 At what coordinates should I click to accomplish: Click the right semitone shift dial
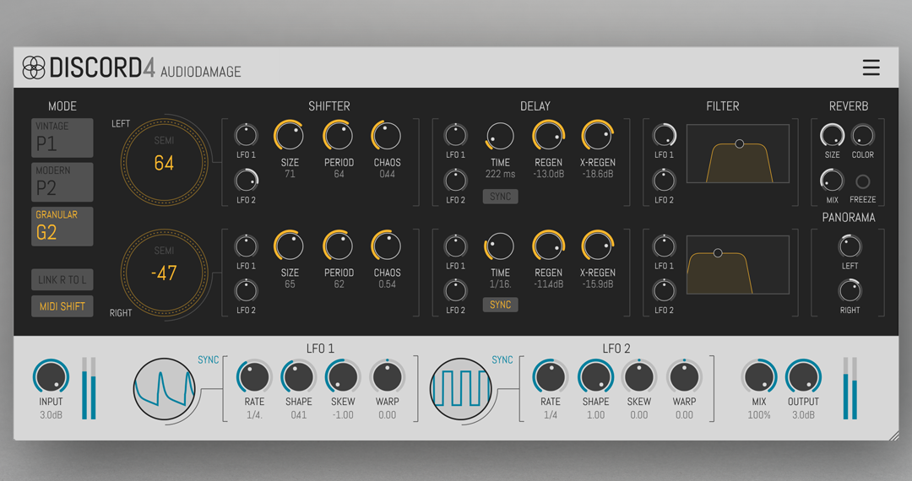click(164, 272)
